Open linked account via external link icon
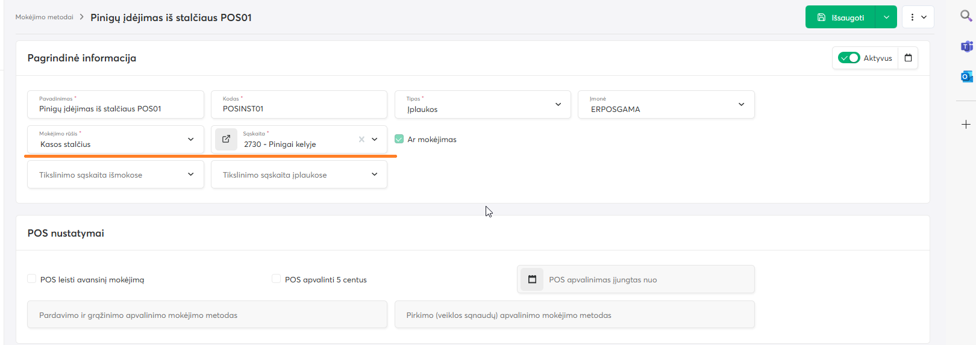The width and height of the screenshot is (976, 345). tap(226, 139)
